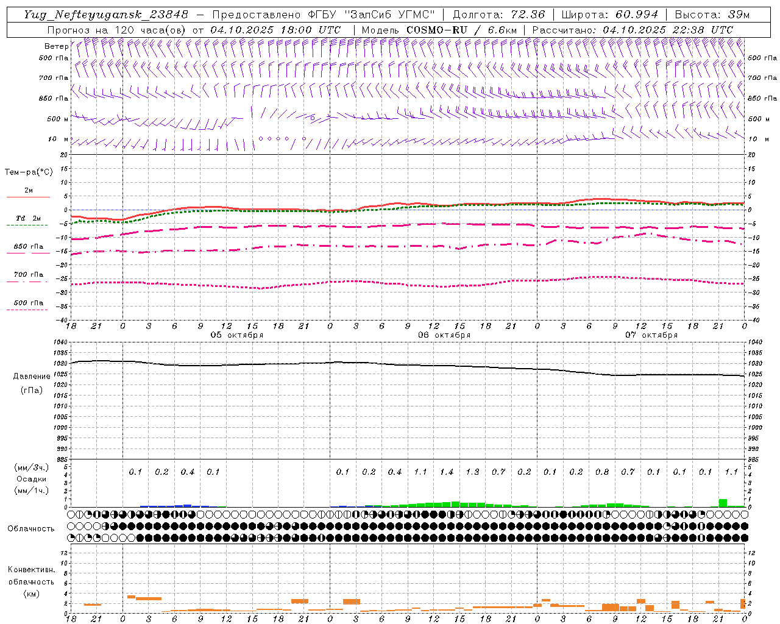Click the date label 07 октября
Image resolution: width=780 pixels, height=624 pixels.
[651, 335]
